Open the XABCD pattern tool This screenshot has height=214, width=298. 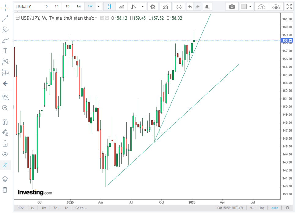[x=5, y=62]
